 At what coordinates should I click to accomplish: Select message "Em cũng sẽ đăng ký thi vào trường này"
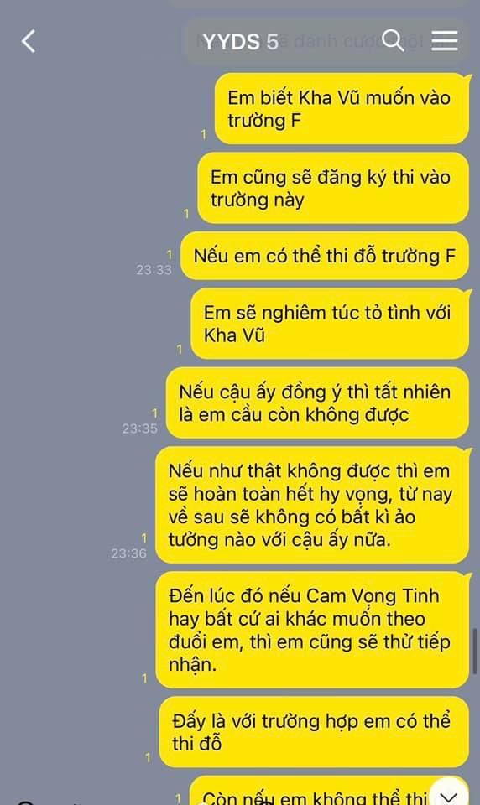[333, 188]
